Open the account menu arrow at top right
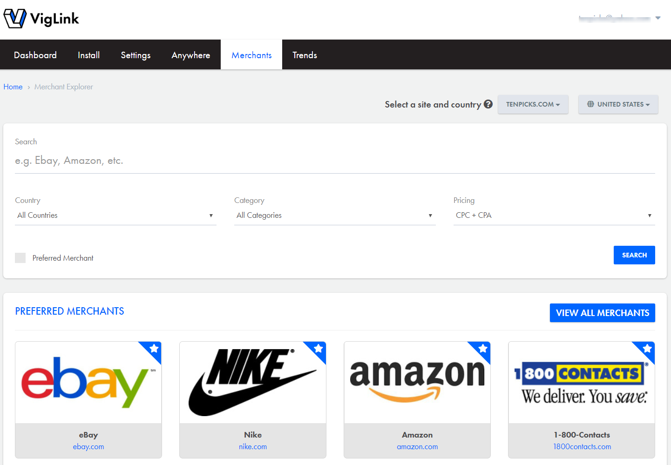Image resolution: width=671 pixels, height=465 pixels. tap(658, 18)
